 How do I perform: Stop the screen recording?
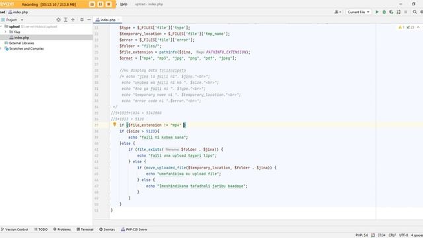108,5
